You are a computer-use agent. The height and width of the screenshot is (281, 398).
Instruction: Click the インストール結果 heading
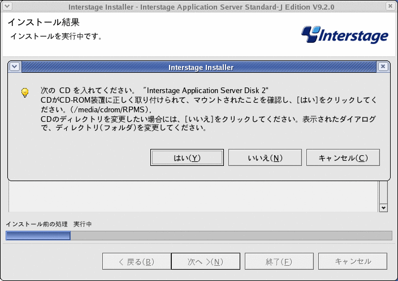44,23
